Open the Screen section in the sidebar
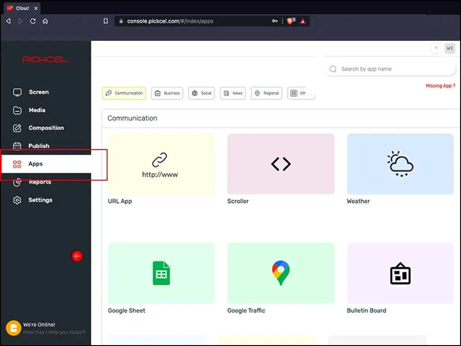This screenshot has height=346, width=461. (x=38, y=92)
